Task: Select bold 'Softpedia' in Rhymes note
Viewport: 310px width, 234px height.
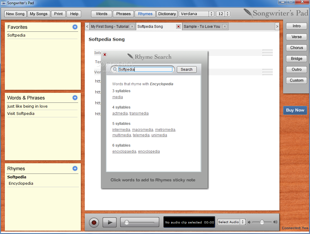Action: [x=17, y=177]
